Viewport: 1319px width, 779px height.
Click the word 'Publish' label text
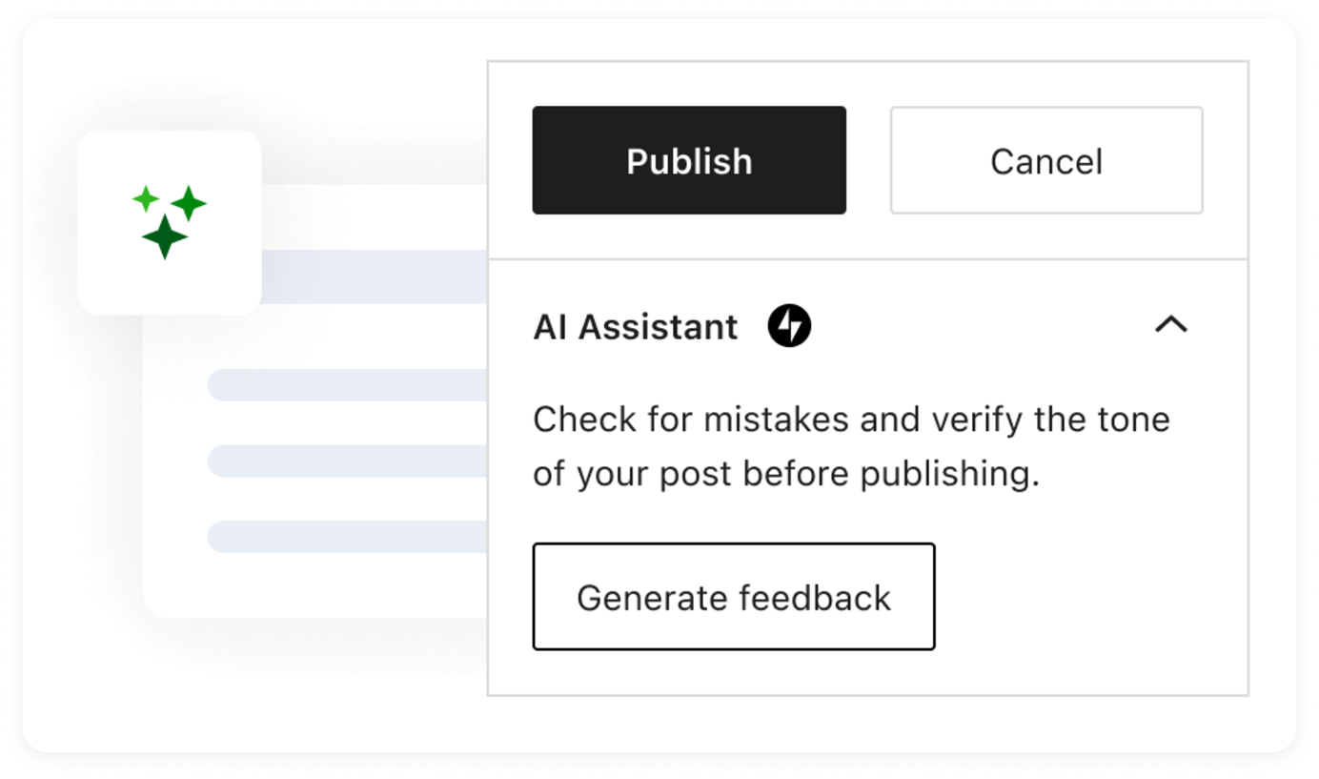coord(689,161)
